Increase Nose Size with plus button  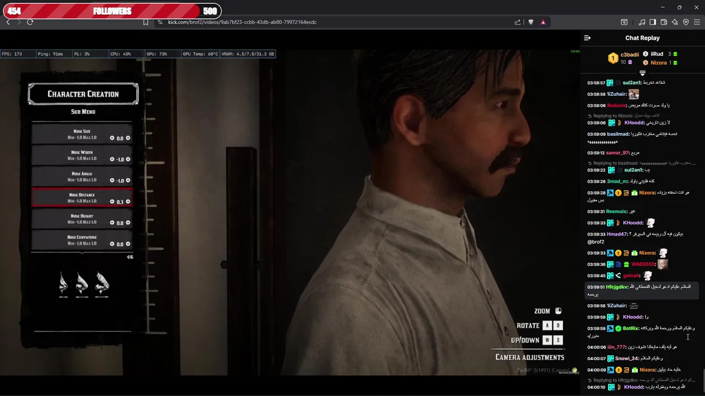click(128, 138)
